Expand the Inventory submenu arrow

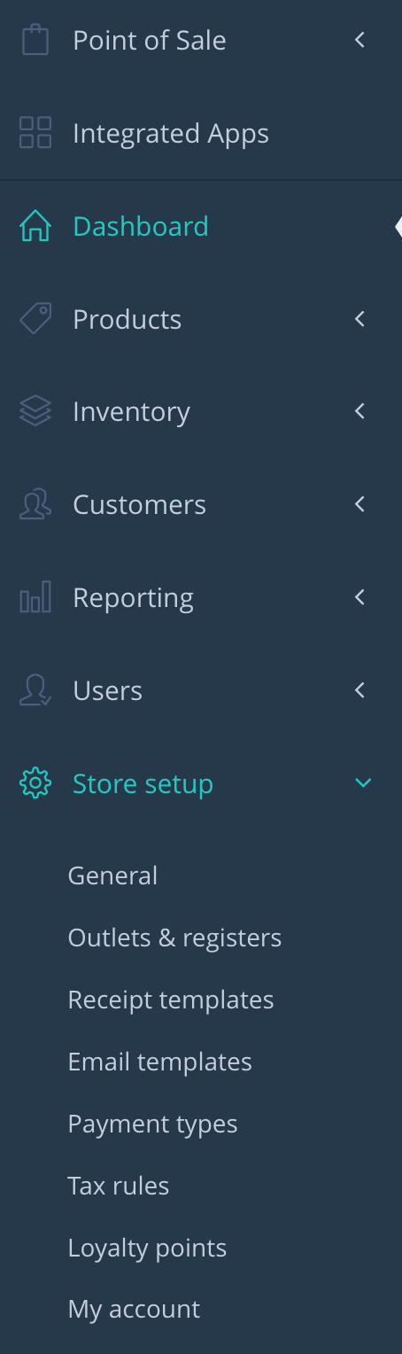[359, 411]
